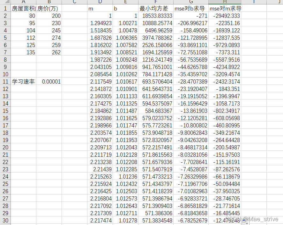Image resolution: width=283 pixels, height=225 pixels.
Task: Select row header 11
Action: click(5, 82)
